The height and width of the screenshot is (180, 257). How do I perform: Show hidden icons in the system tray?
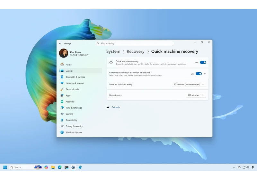pos(234,167)
